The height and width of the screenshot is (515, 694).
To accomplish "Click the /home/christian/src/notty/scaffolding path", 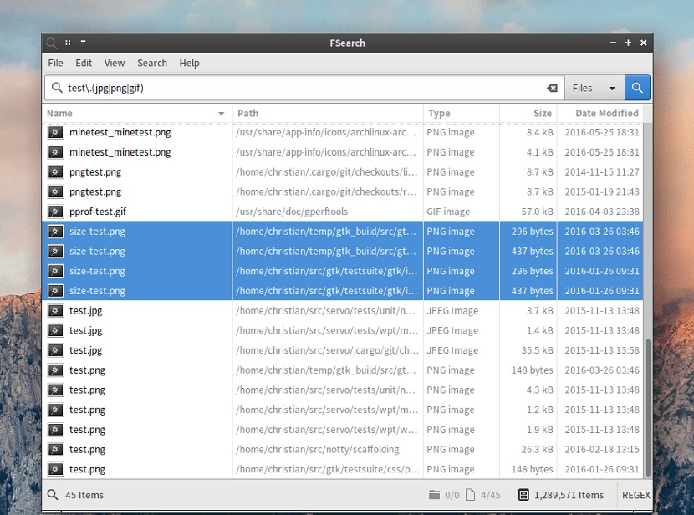I will (317, 449).
